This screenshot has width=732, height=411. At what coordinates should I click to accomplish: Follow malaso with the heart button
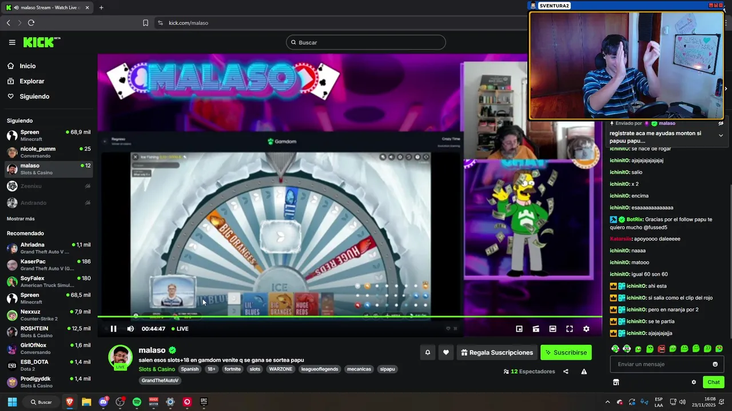tap(446, 353)
